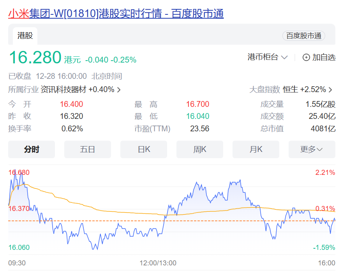Click the 市盈(TTM) value 23.56
This screenshot has height=272, width=356.
point(199,129)
